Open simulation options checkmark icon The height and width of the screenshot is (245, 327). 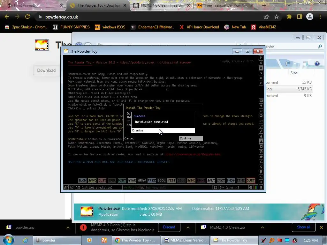(251, 188)
